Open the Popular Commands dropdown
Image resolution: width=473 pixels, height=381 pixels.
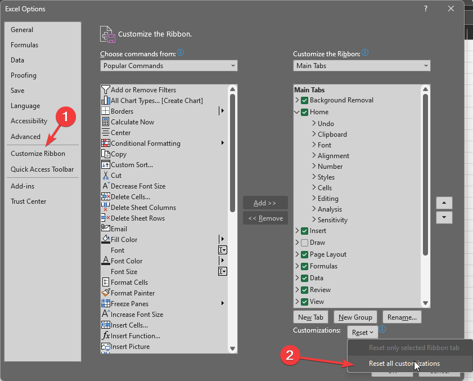[x=169, y=65]
